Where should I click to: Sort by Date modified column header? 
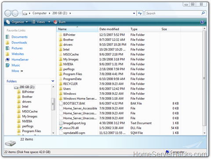click(x=113, y=29)
